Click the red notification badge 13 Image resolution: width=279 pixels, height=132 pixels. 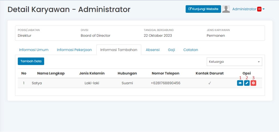[259, 9]
